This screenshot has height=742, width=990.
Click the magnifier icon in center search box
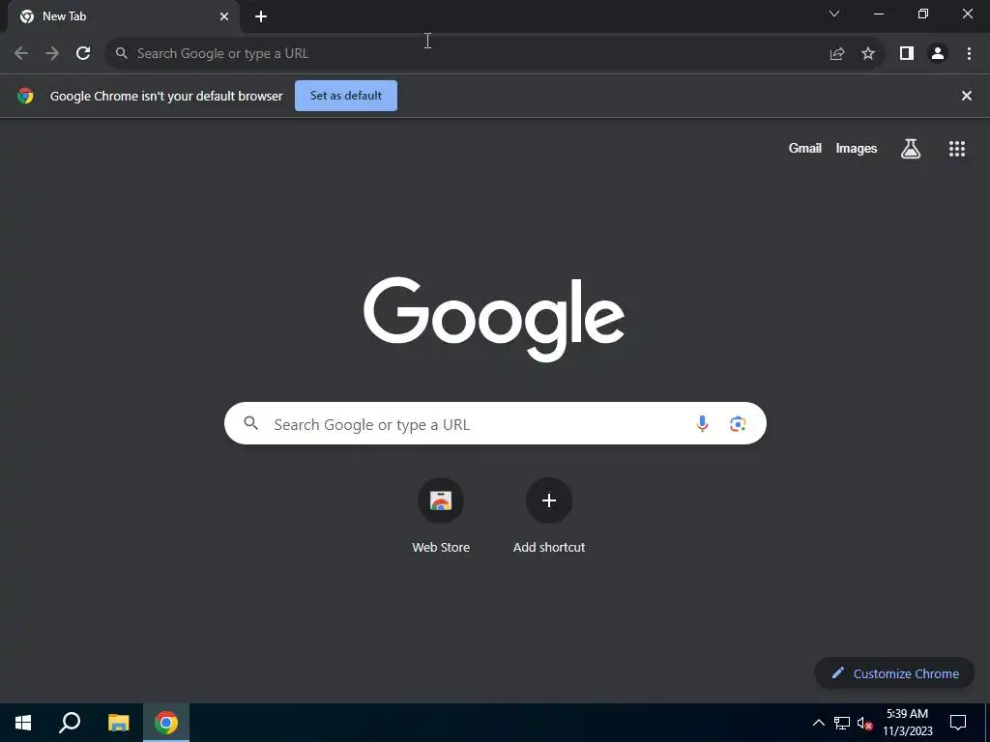coord(251,423)
